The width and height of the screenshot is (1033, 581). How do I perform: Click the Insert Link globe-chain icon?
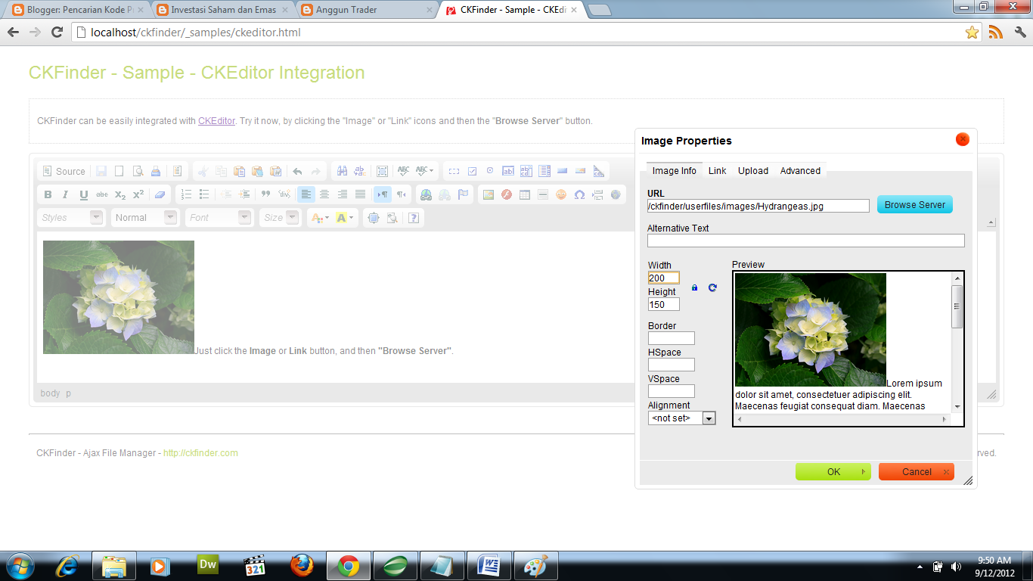tap(427, 194)
